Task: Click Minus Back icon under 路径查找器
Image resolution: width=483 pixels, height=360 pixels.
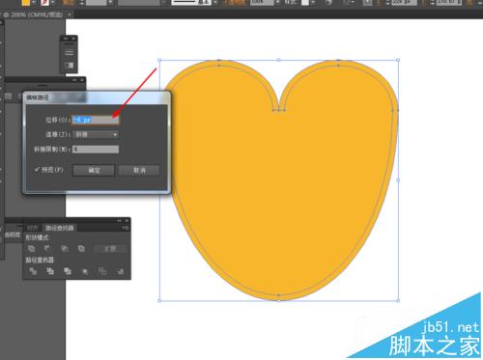Action: pyautogui.click(x=120, y=271)
